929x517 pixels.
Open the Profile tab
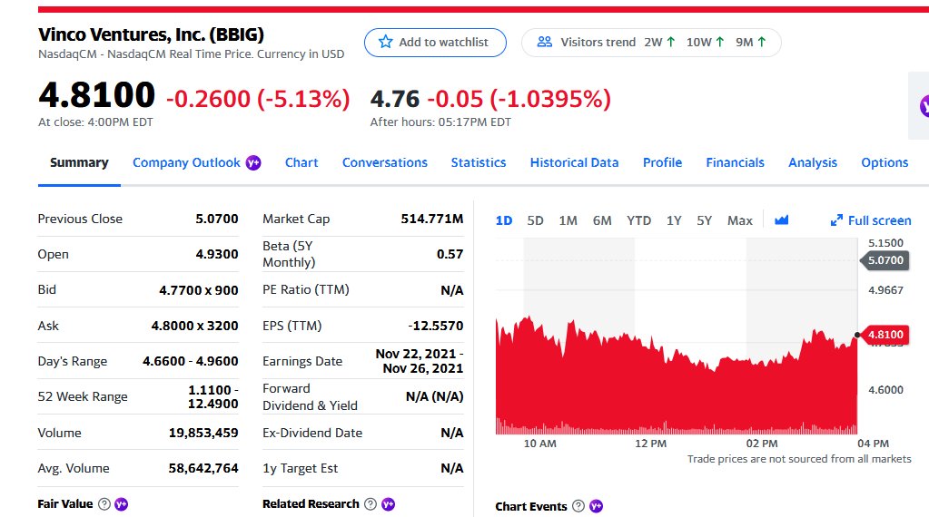[662, 162]
